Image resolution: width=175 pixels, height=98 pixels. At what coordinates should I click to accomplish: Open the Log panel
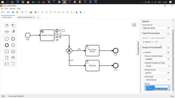(x=172, y=96)
